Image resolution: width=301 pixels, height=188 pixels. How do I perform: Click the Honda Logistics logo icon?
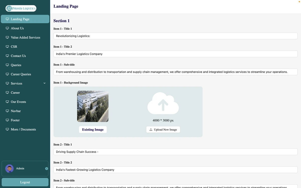[10, 8]
